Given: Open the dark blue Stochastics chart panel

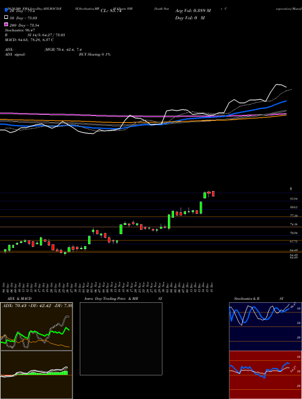Looking at the screenshot, I should (x=265, y=326).
